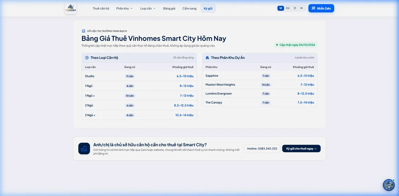
Task: Click the '10,5–14 triệu' price range
Action: [184, 115]
